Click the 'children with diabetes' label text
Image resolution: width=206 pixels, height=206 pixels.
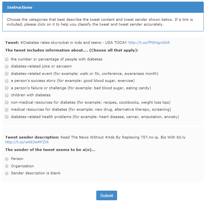click(x=31, y=95)
